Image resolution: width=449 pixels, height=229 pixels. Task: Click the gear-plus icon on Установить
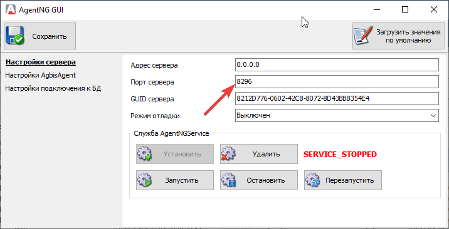tap(144, 154)
